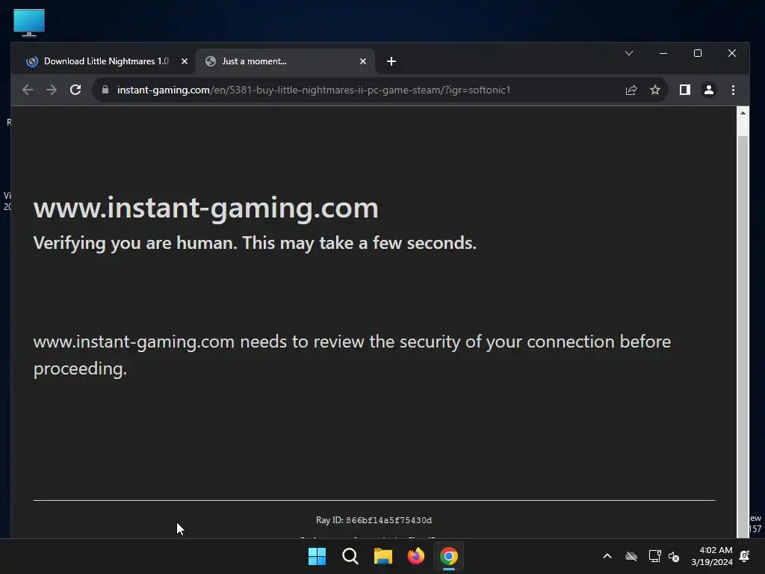
Task: Open Chrome's three-dot menu
Action: [x=733, y=90]
